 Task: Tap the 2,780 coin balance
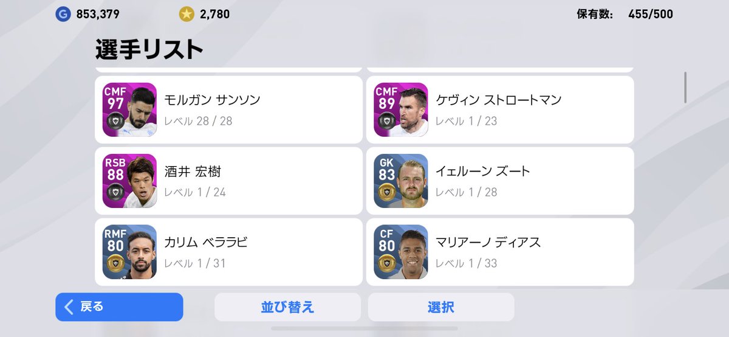click(x=214, y=14)
